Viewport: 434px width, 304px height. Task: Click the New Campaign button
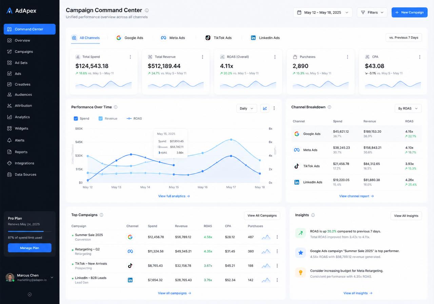click(410, 13)
